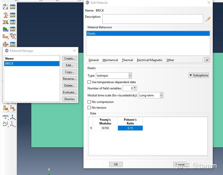223x175 pixels.
Task: Enable the Use temperature-dependent data checkbox
Action: pyautogui.click(x=89, y=82)
